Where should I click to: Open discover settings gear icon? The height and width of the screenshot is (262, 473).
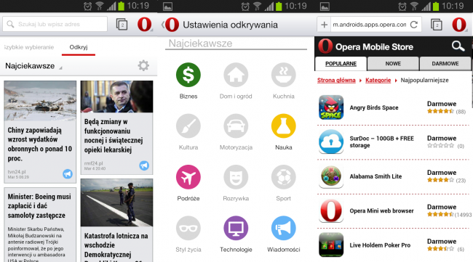pyautogui.click(x=143, y=65)
